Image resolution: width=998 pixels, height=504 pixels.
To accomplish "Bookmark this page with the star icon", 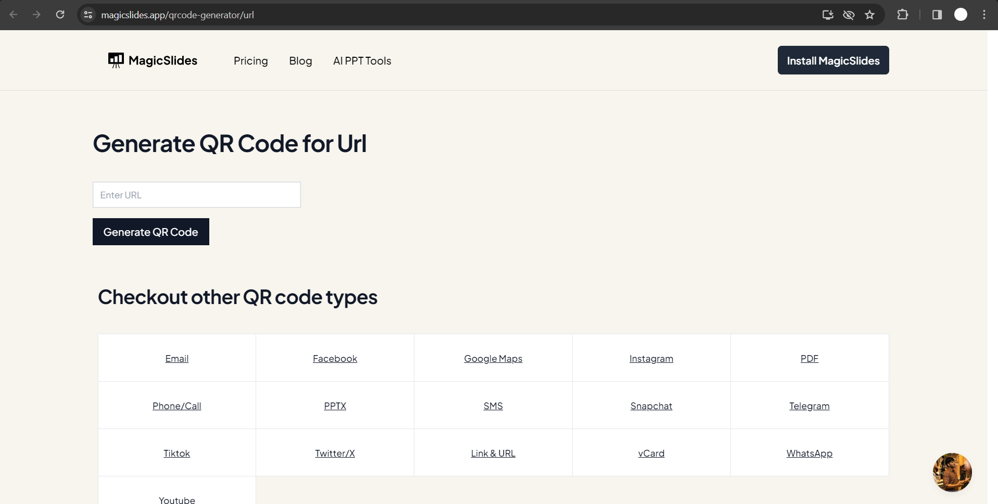I will tap(869, 15).
